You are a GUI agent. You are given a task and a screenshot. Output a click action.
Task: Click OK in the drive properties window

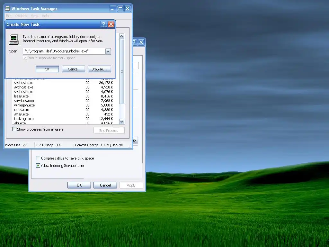coord(79,185)
